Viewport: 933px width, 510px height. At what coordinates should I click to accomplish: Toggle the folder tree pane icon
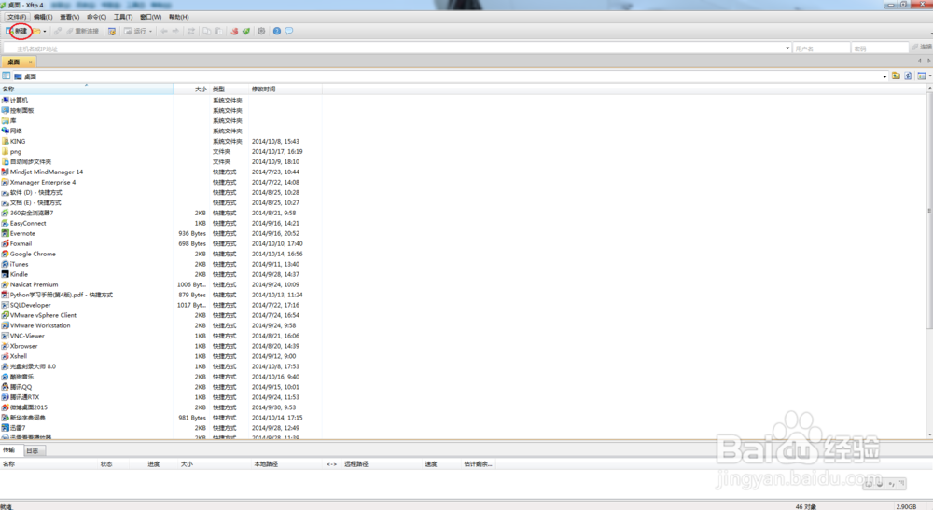pyautogui.click(x=6, y=76)
